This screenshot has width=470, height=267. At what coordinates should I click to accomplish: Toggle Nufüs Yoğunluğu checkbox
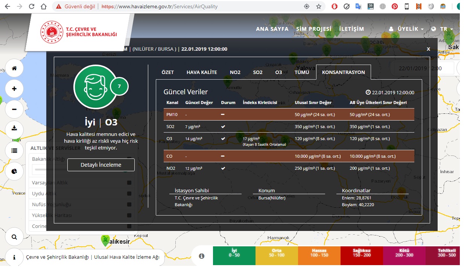point(129,205)
